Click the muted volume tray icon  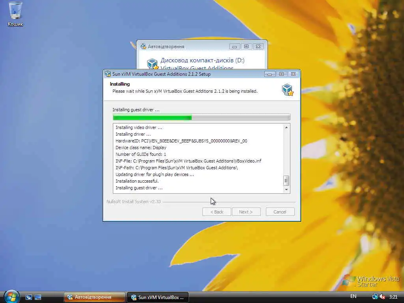point(382,297)
